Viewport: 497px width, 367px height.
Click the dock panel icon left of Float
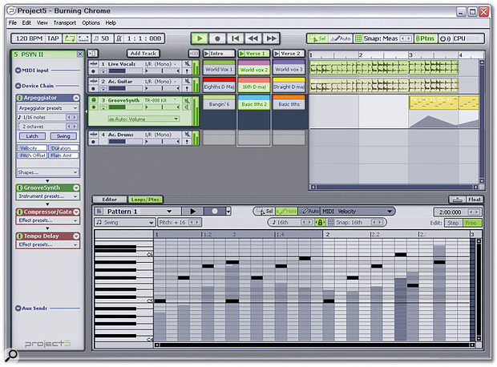pyautogui.click(x=457, y=200)
